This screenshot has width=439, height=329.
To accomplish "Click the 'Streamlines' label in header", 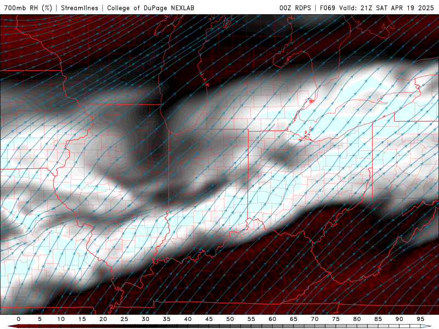I will pyautogui.click(x=80, y=8).
